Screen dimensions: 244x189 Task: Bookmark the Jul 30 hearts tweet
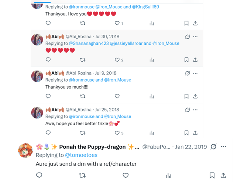(186, 60)
